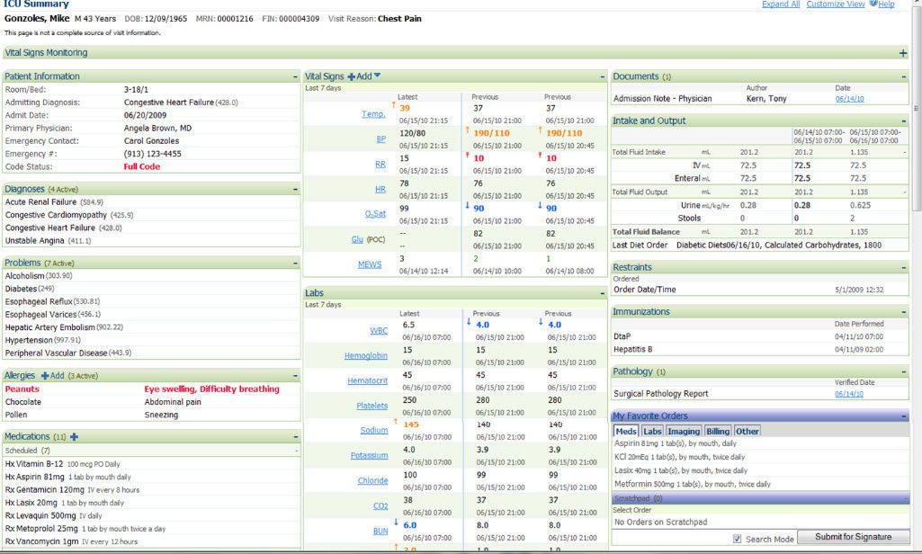Select the Imaging tab in Favorite Orders
Screen dimensions: 922x554
[x=685, y=431]
